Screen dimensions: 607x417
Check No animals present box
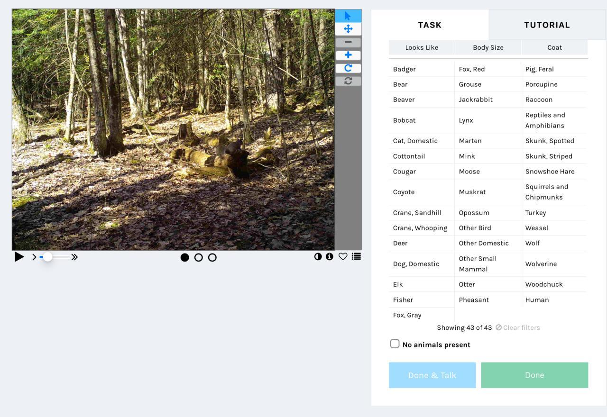point(395,344)
